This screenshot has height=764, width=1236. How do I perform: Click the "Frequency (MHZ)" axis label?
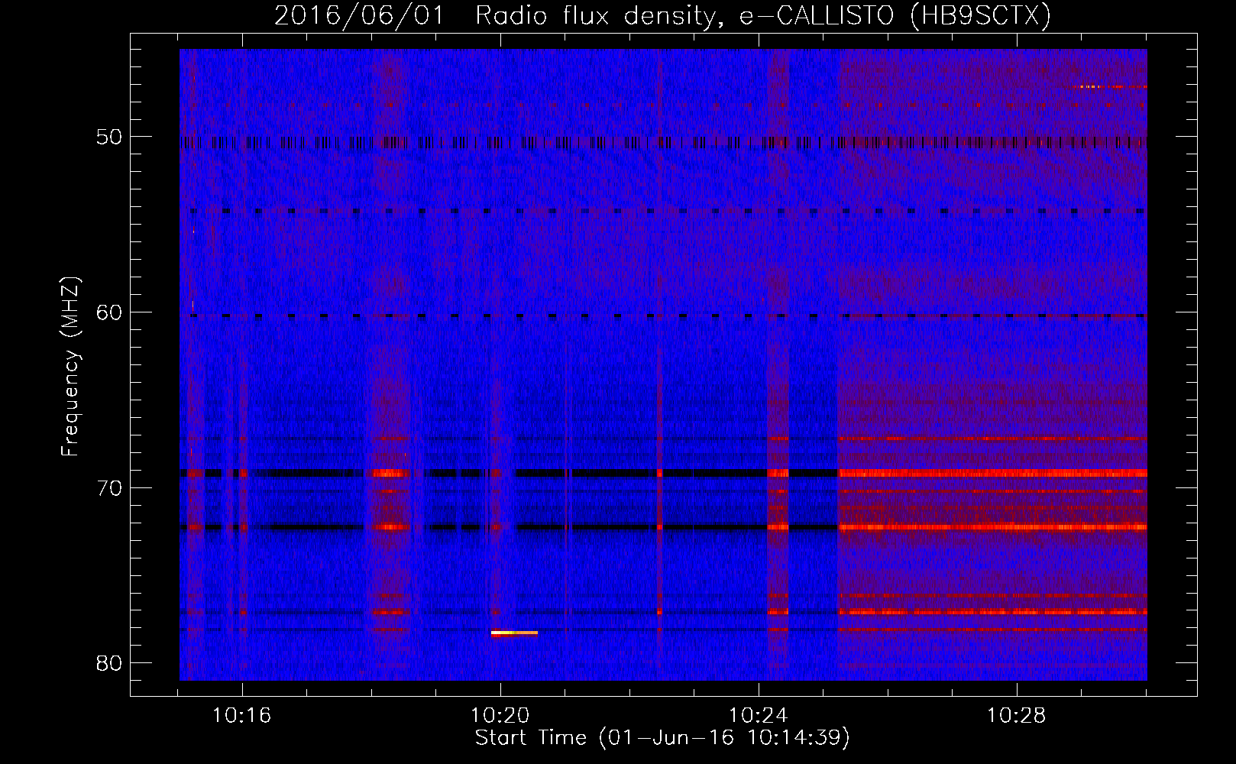tap(70, 367)
